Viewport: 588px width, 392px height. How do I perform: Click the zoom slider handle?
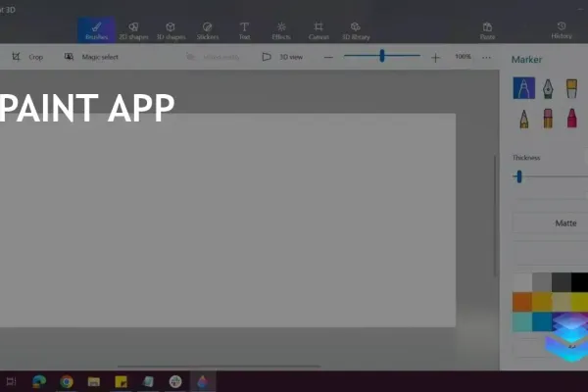pos(382,56)
